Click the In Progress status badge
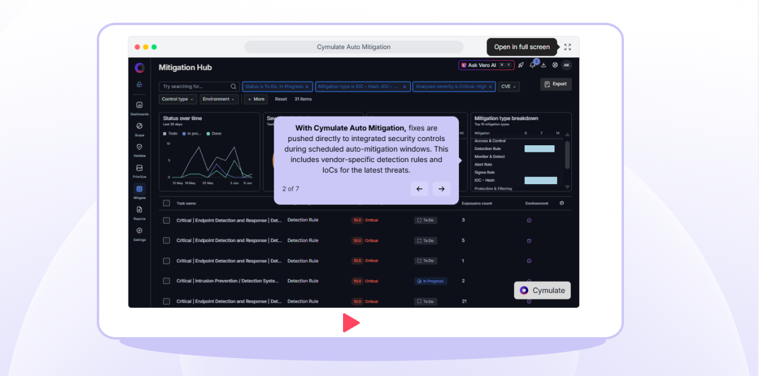759x376 pixels. (431, 281)
